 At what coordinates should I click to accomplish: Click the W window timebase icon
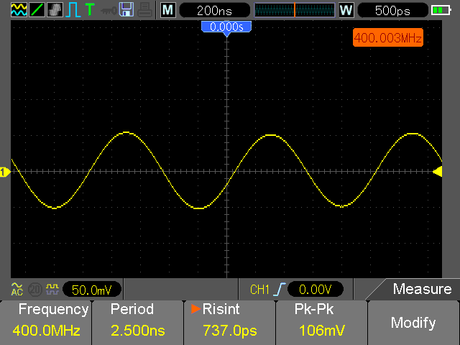click(346, 10)
